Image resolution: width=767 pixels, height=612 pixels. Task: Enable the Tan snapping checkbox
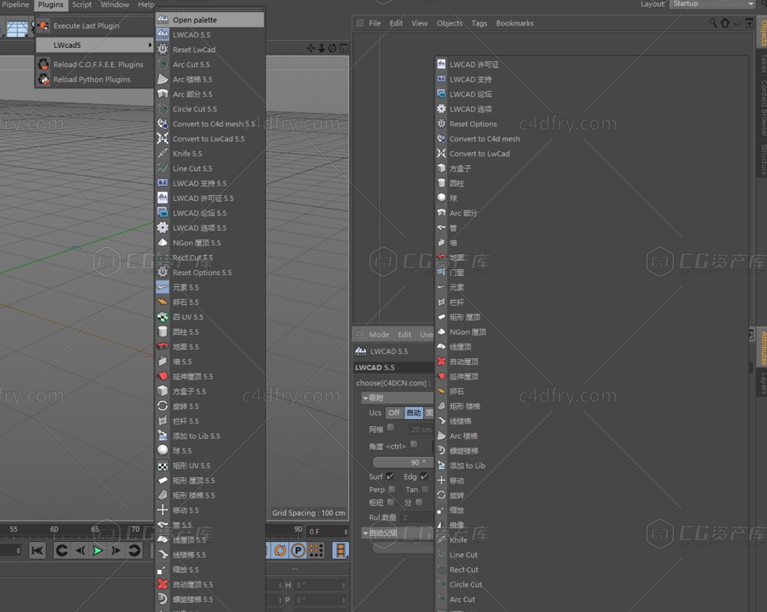pos(426,489)
